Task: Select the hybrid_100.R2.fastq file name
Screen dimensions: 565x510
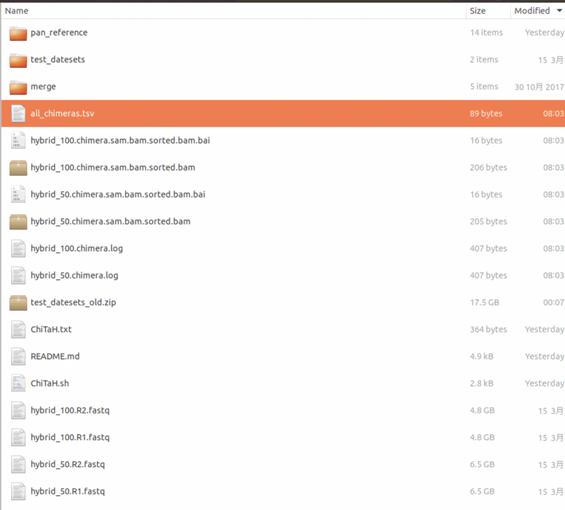Action: (x=70, y=410)
